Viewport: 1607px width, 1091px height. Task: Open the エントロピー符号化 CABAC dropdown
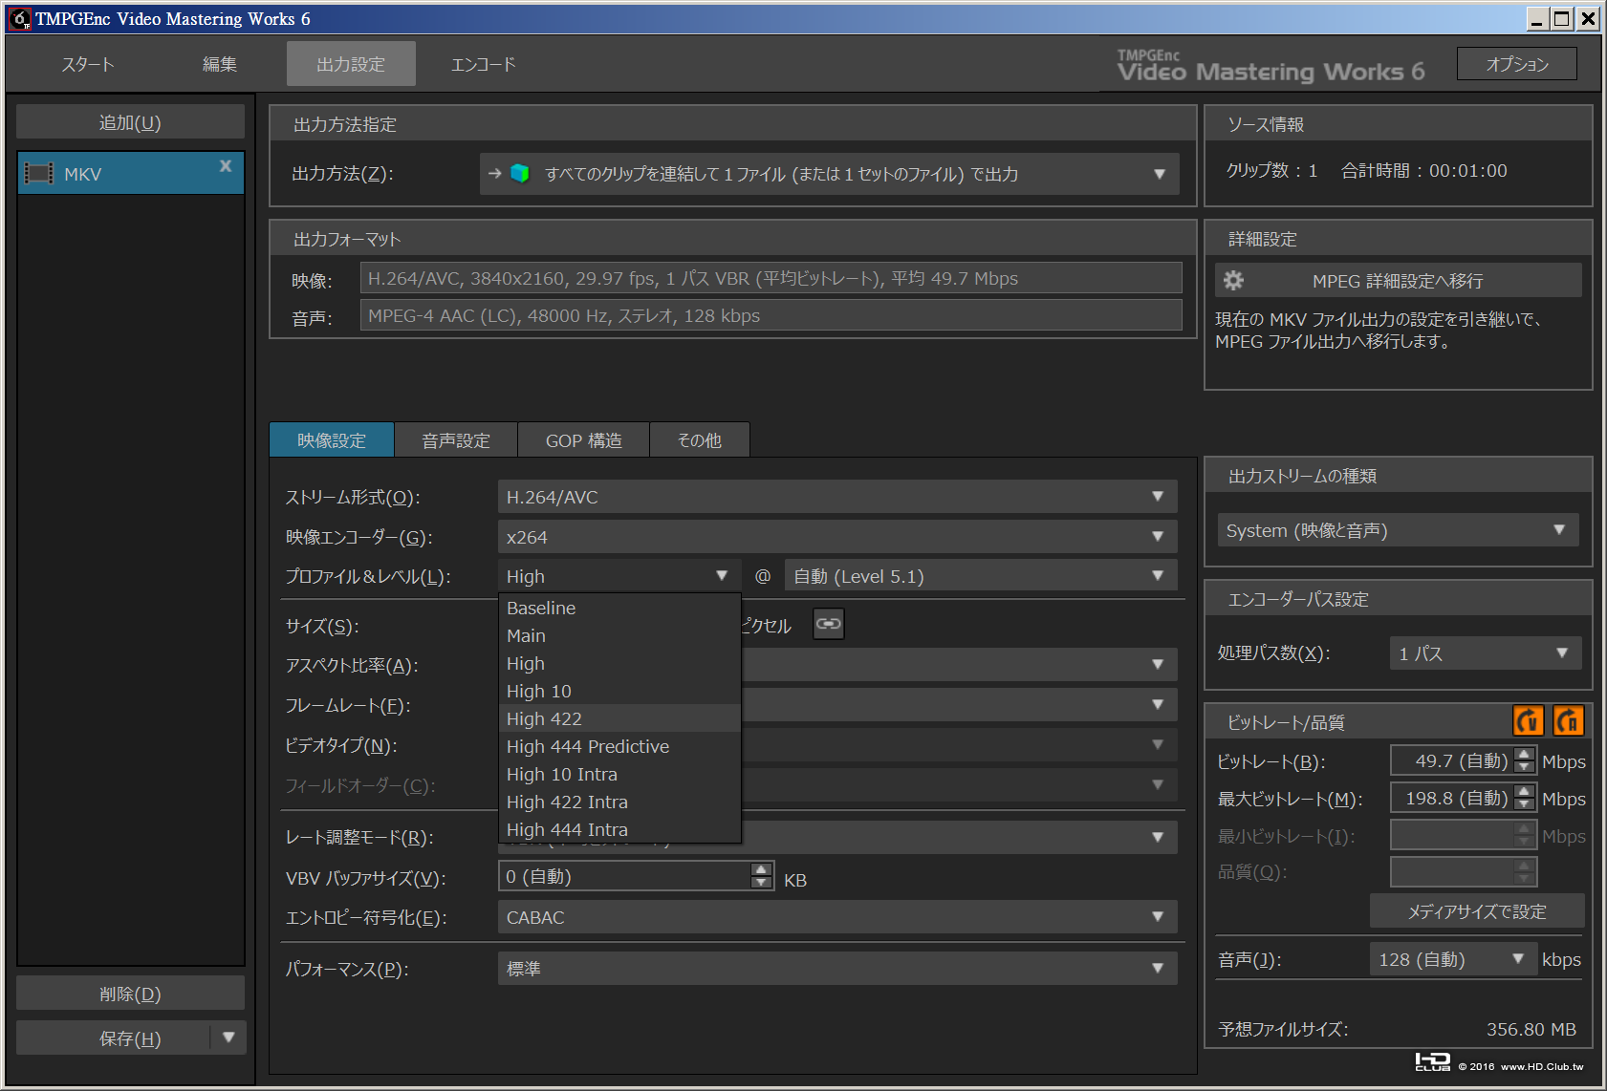coord(836,917)
